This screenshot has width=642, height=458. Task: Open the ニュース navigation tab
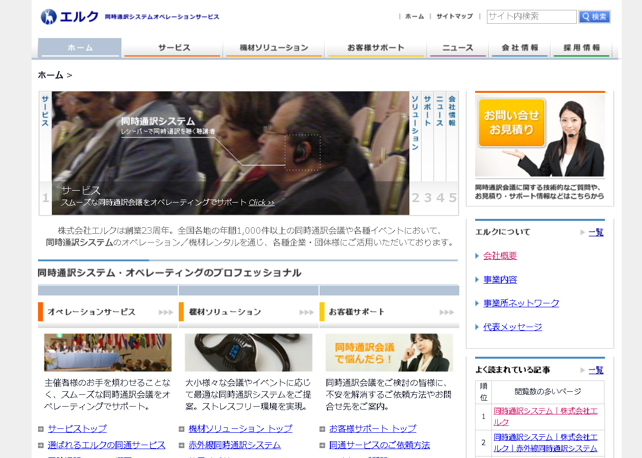(457, 47)
